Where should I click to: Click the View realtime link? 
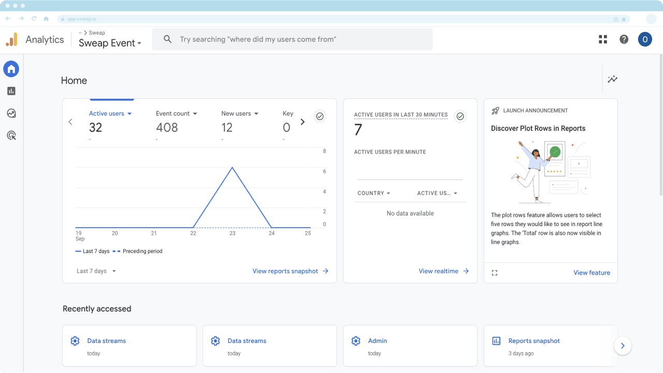[x=443, y=271]
